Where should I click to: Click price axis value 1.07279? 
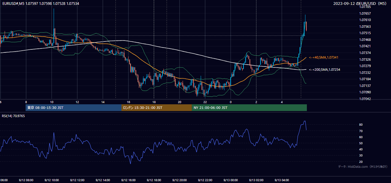pyautogui.click(x=365, y=66)
